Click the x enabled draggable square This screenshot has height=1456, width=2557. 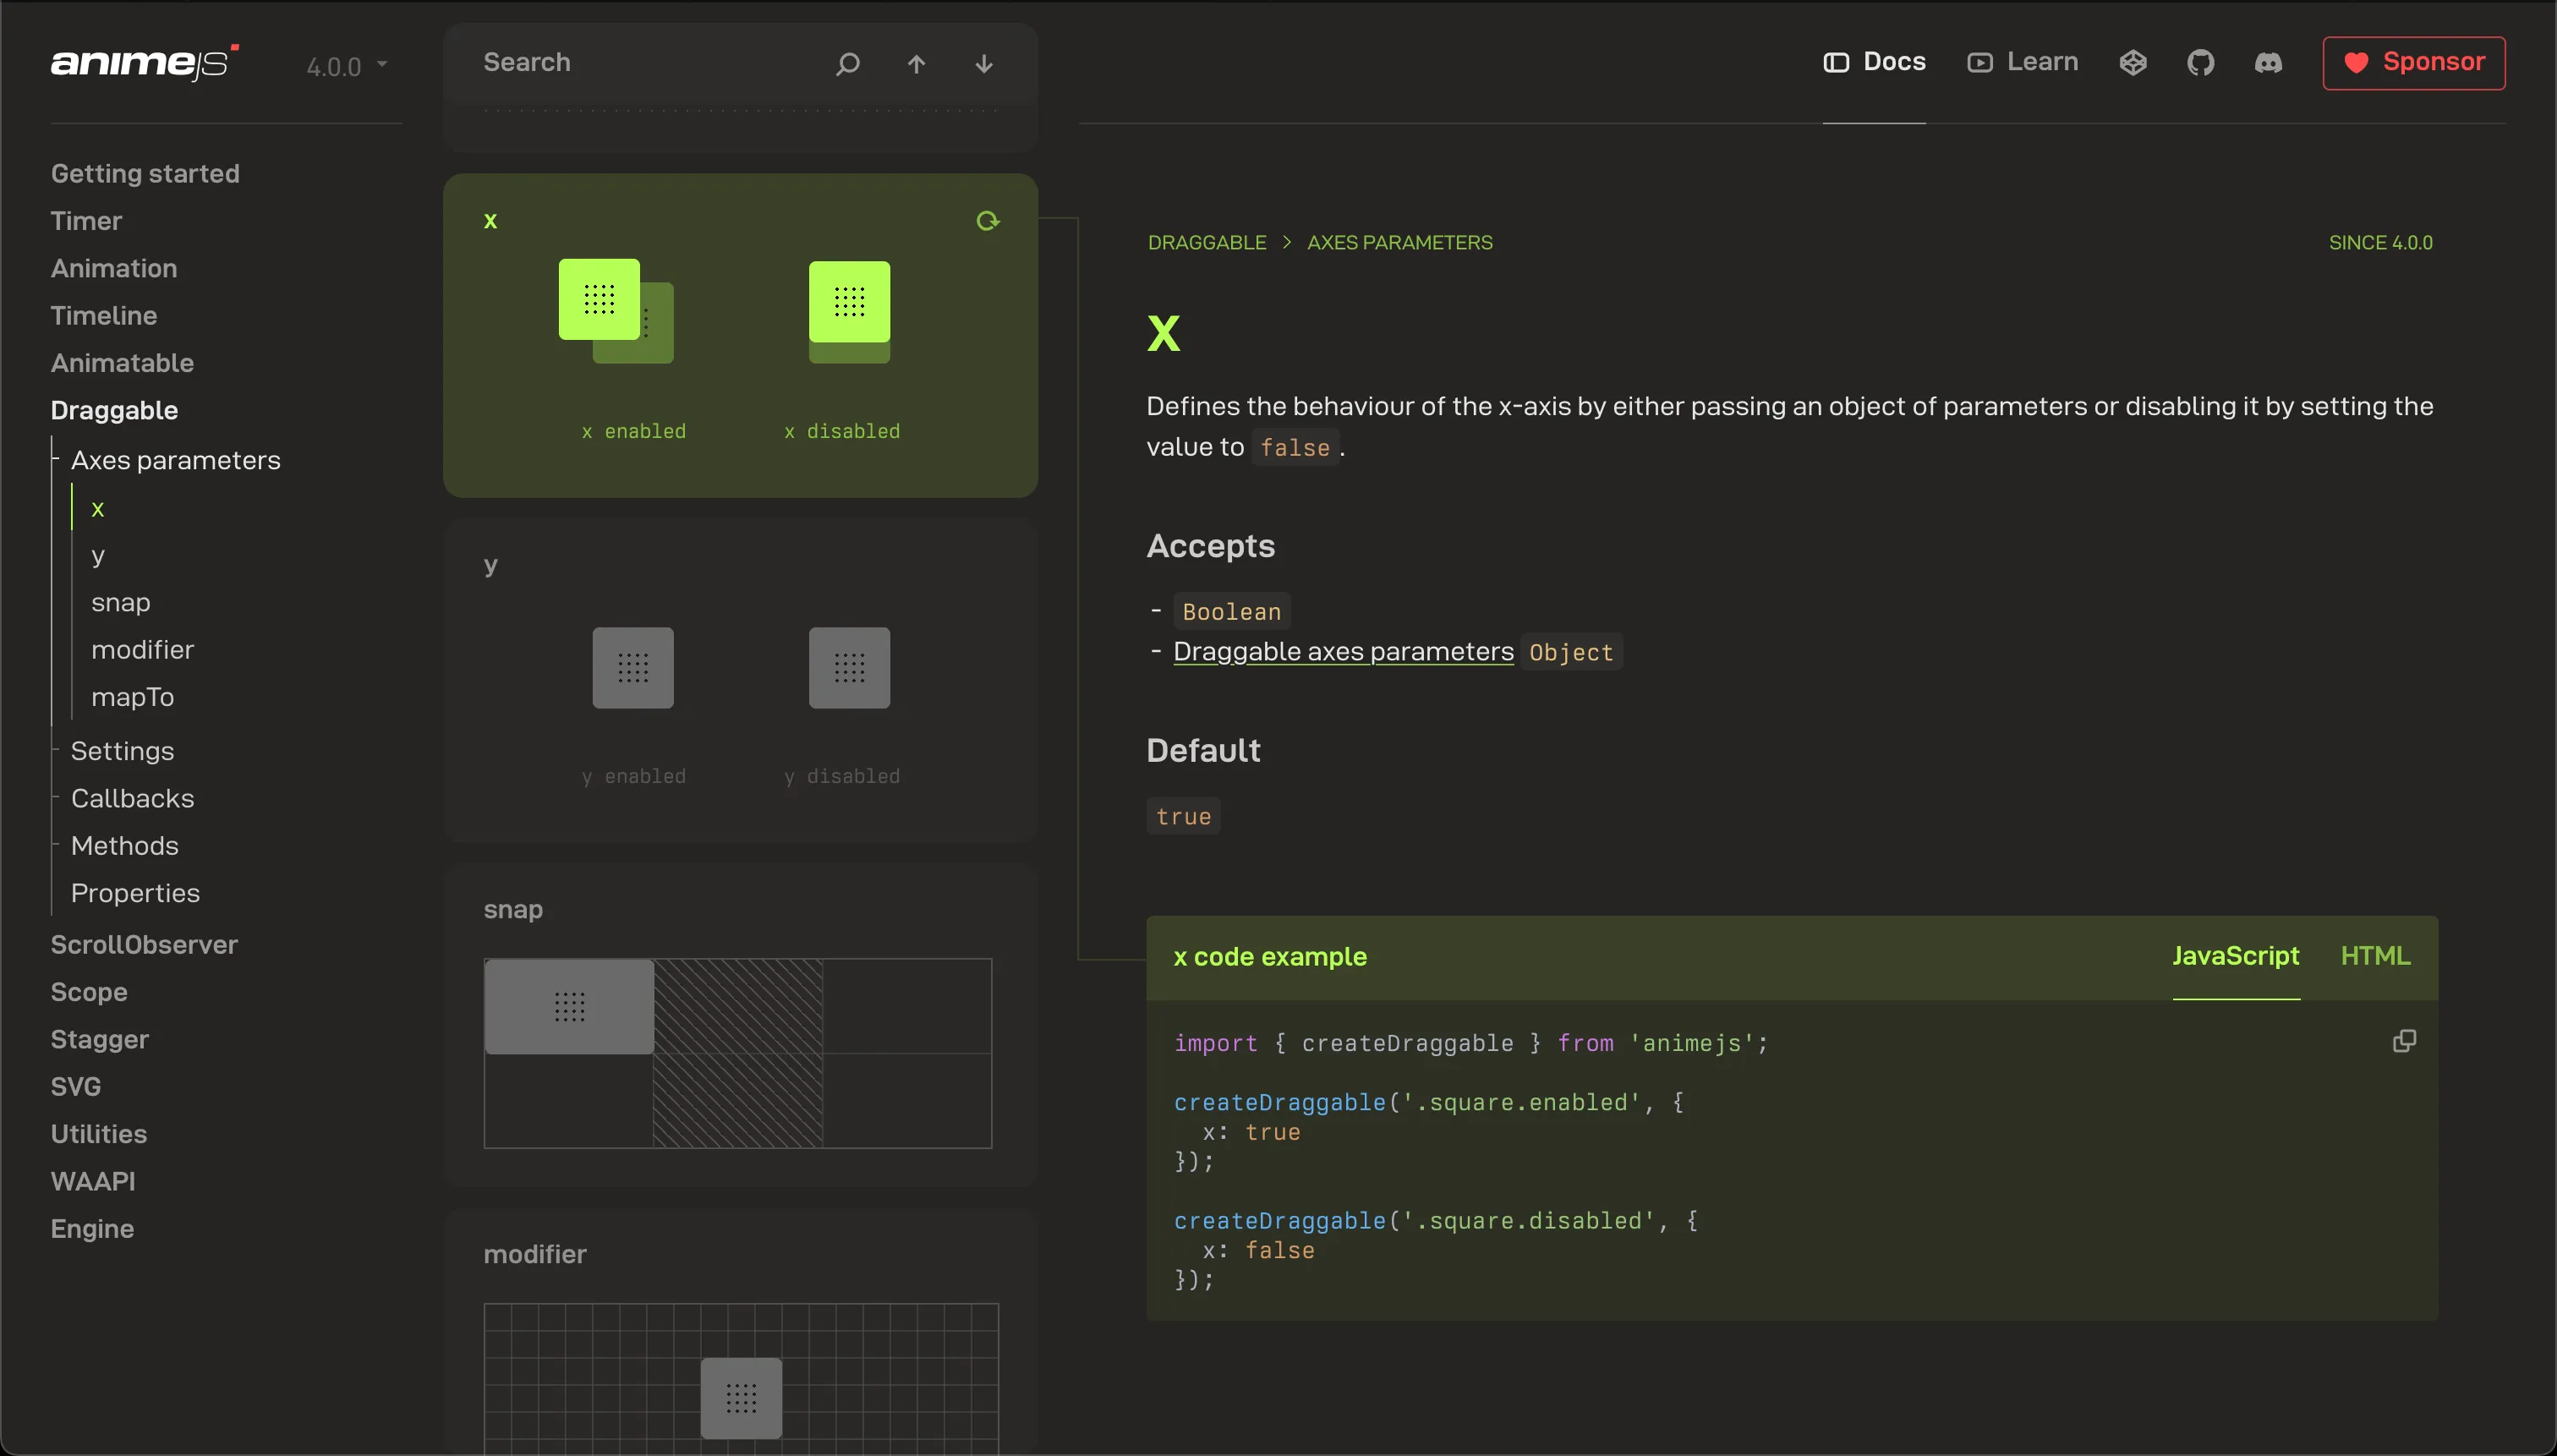[599, 299]
